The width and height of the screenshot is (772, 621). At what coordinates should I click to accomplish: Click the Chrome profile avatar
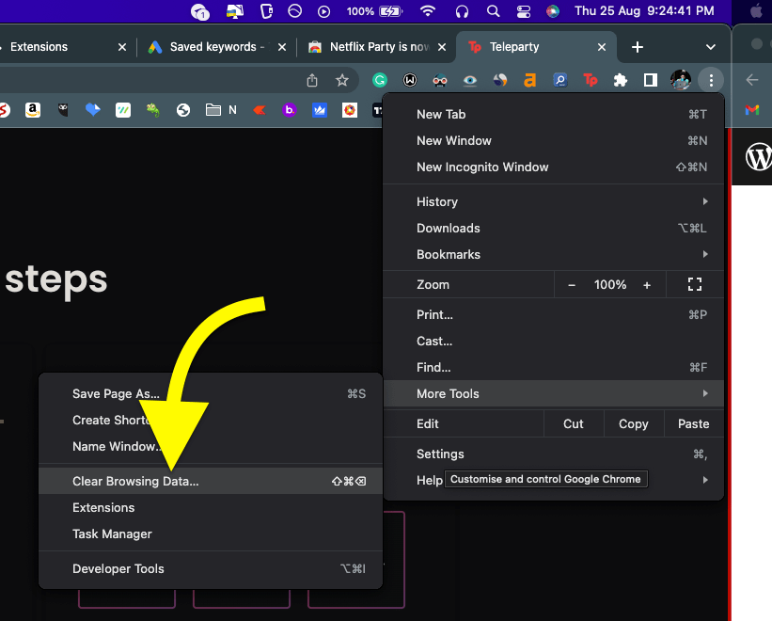click(x=680, y=80)
